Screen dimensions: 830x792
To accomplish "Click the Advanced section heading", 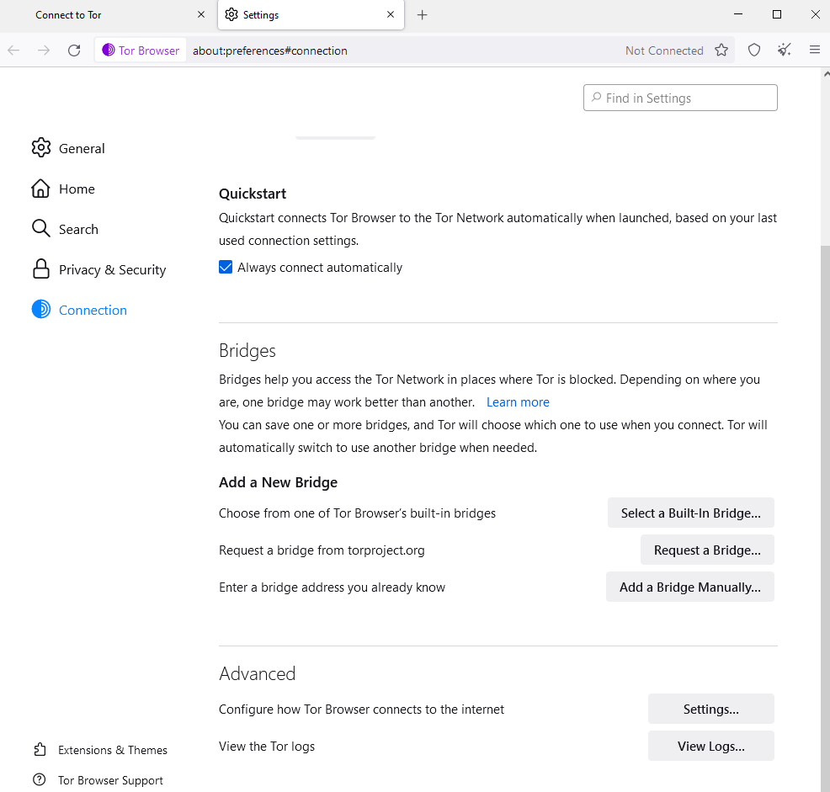I will 258,674.
